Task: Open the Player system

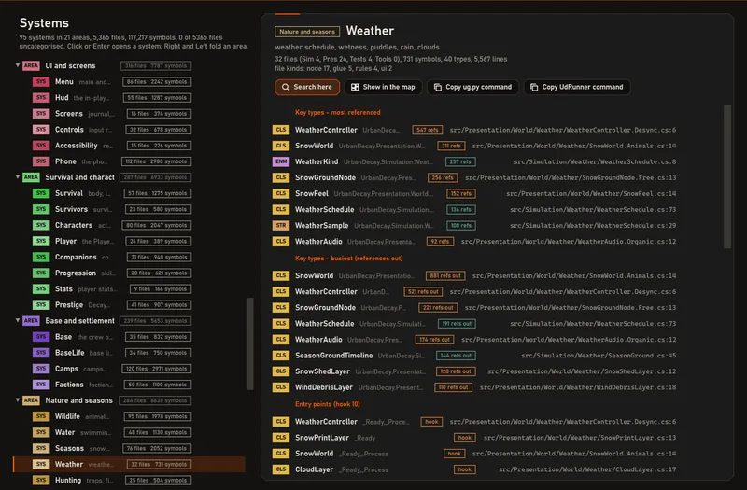Action: (129, 241)
